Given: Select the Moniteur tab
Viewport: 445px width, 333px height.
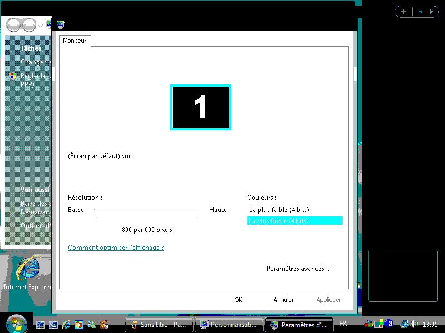Looking at the screenshot, I should 75,41.
